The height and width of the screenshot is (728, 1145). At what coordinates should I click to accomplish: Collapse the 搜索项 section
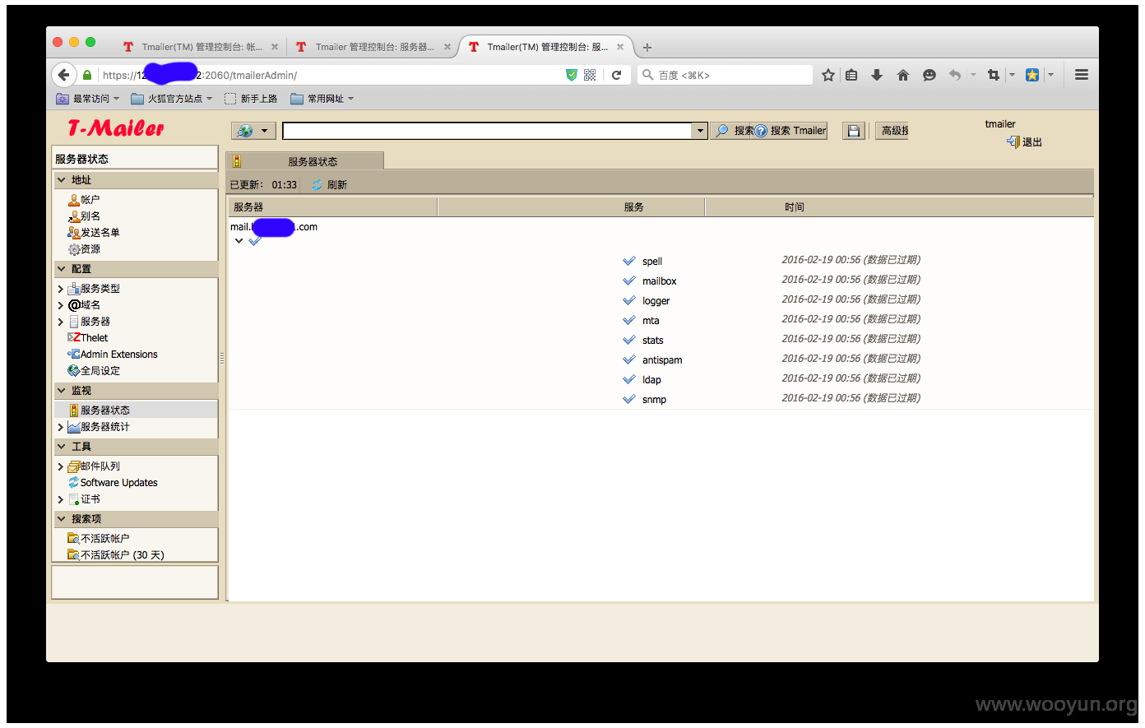click(x=61, y=518)
